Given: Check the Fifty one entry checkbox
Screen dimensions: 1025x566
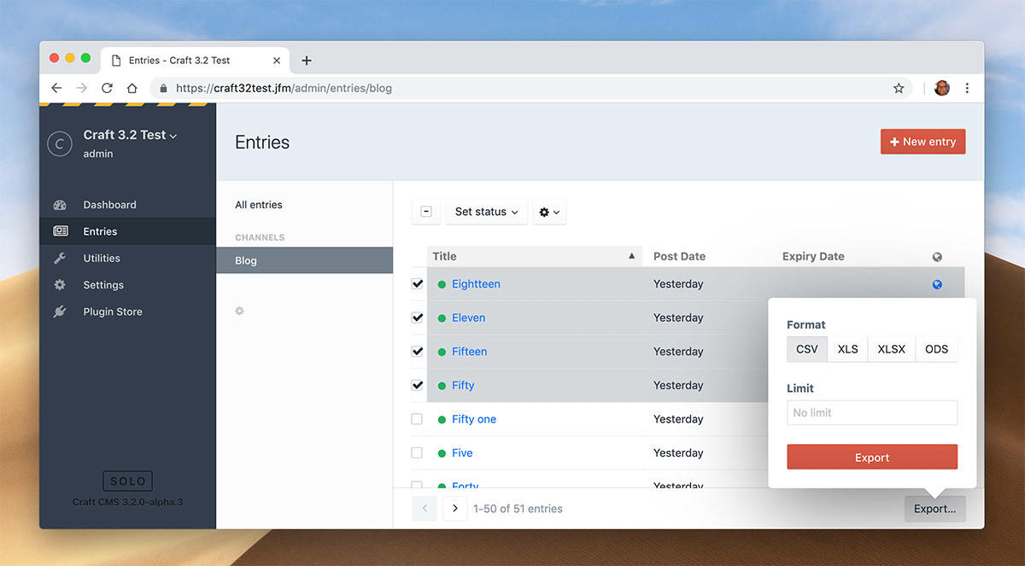Looking at the screenshot, I should click(417, 419).
